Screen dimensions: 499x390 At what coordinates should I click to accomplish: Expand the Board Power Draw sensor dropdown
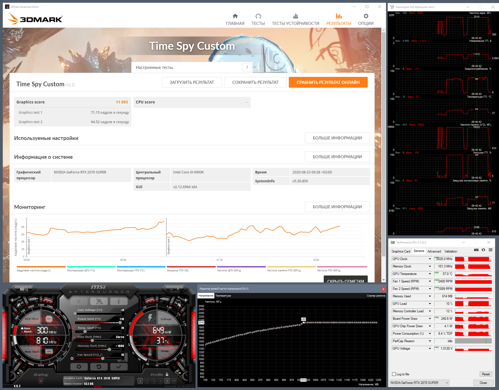click(430, 319)
